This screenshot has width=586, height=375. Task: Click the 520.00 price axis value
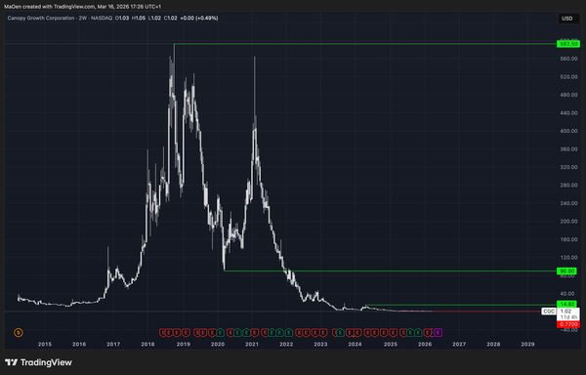568,77
